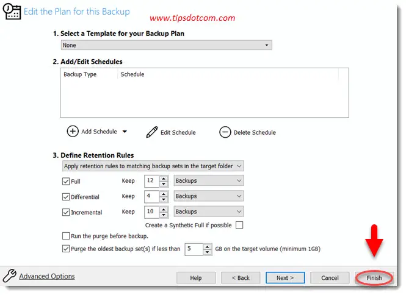Viewport: 406px width, 295px height.
Task: Go to the next step with Next
Action: [x=285, y=278]
